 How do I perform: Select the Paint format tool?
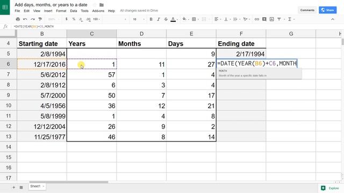pyautogui.click(x=40, y=19)
